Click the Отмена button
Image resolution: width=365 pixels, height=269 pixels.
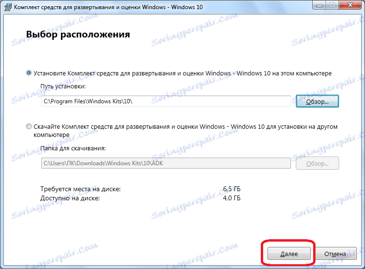[x=335, y=254]
